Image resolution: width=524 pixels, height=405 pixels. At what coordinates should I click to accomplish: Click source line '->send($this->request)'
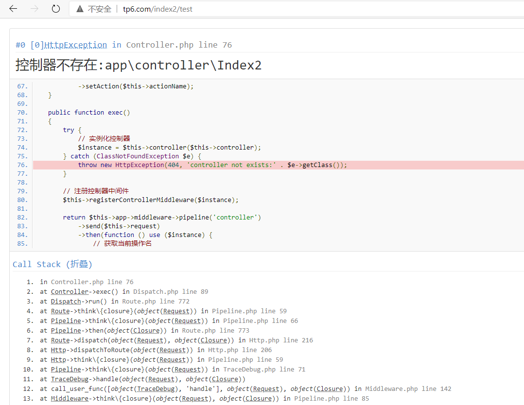tap(119, 226)
